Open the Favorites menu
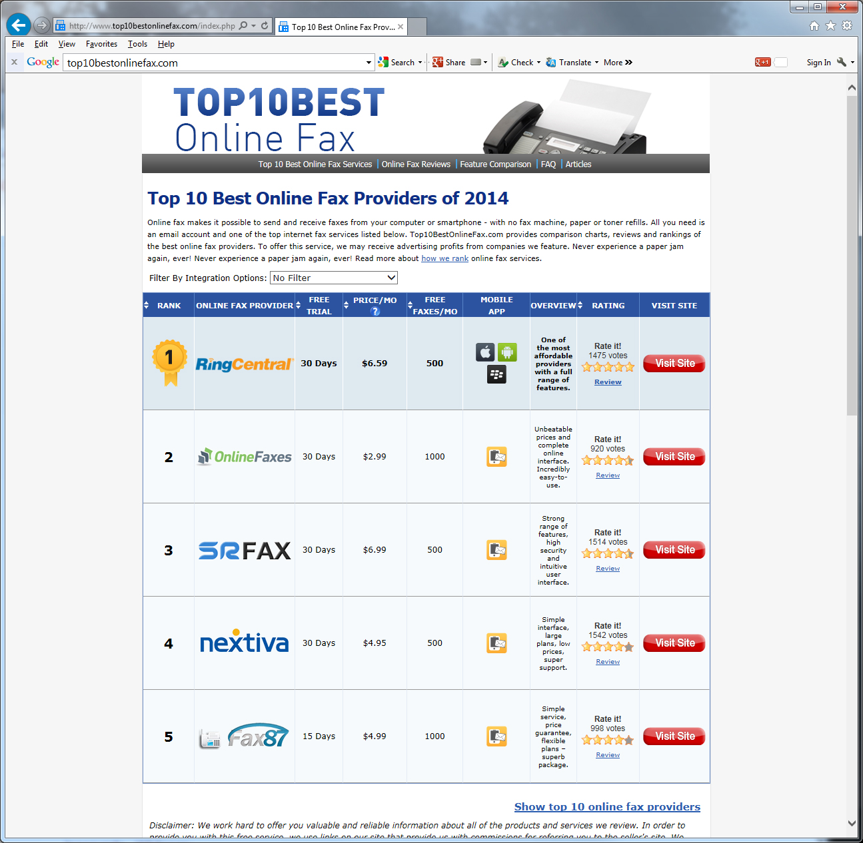This screenshot has height=843, width=863. pos(101,44)
